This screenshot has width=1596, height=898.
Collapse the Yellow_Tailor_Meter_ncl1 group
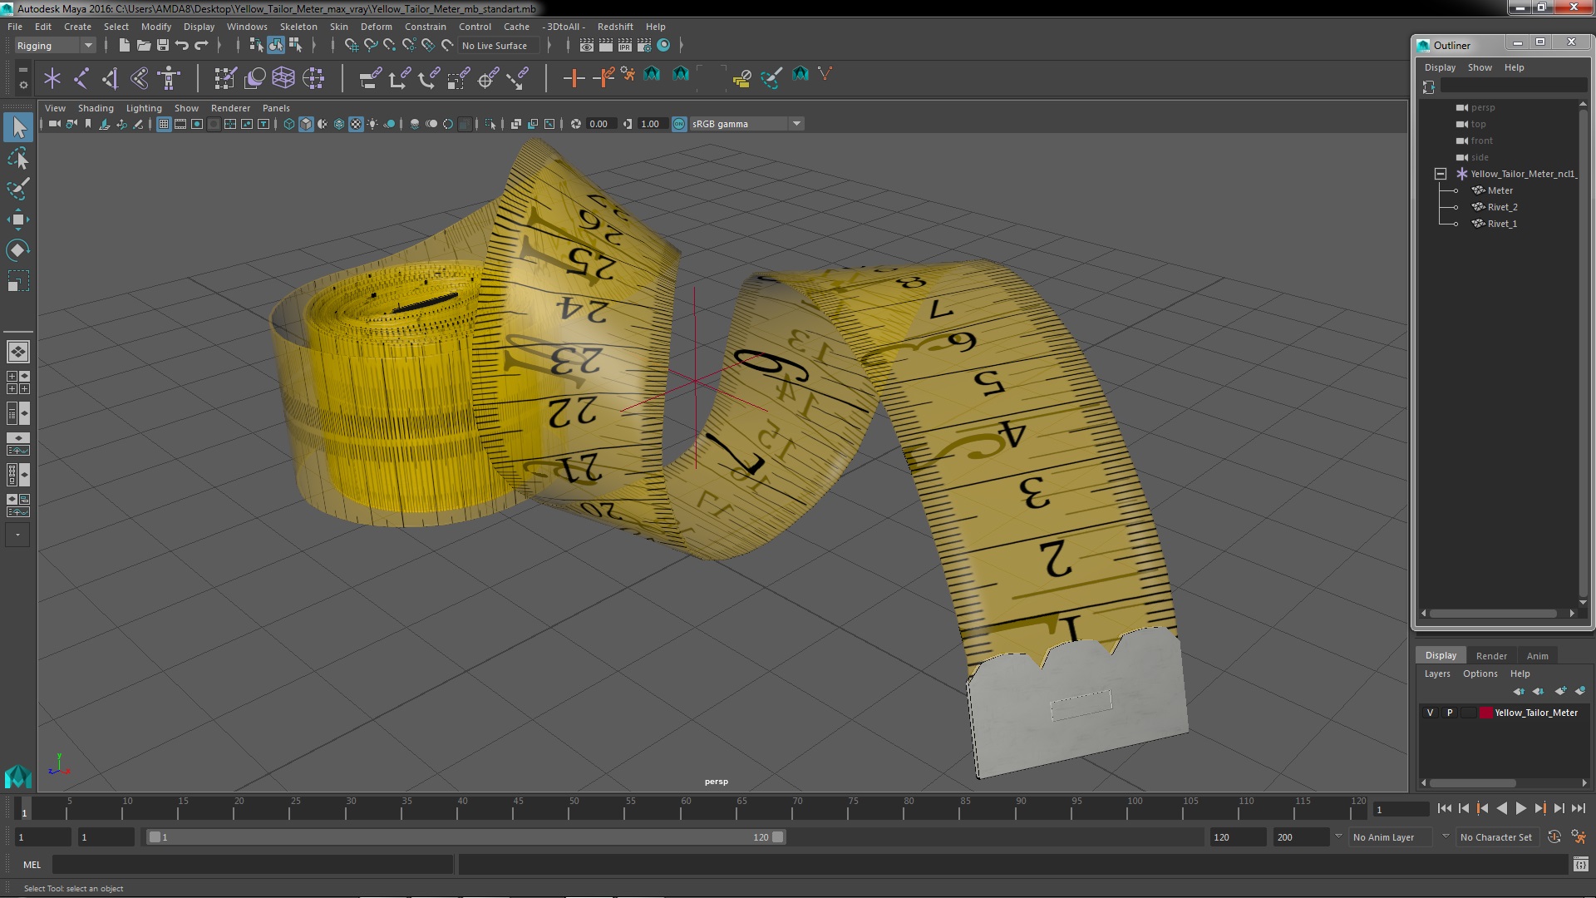[x=1441, y=174]
